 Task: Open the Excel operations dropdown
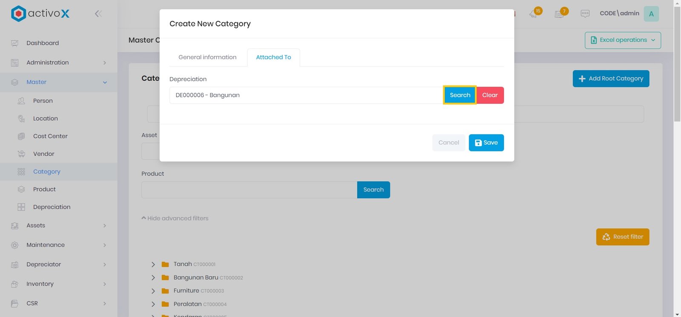(622, 40)
